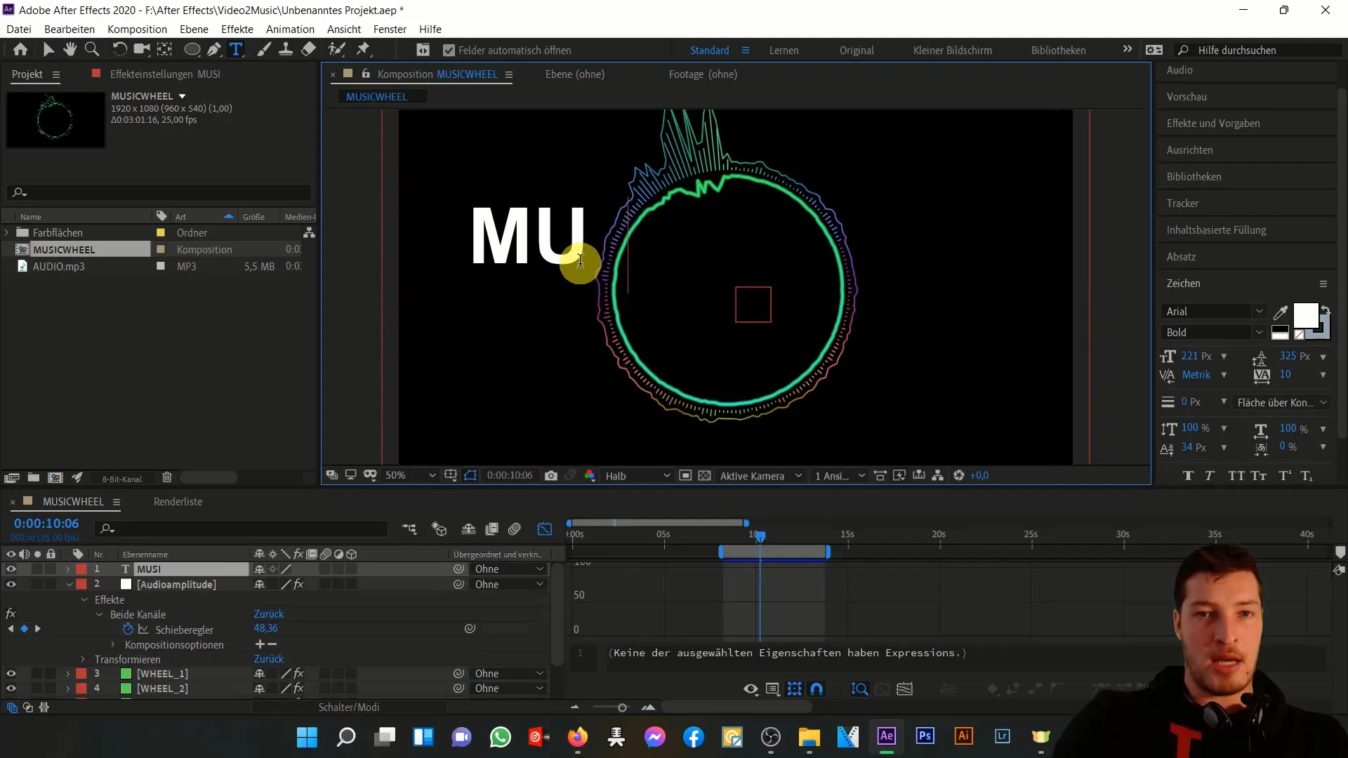The image size is (1348, 758).
Task: Open Photoshop from the Windows taskbar
Action: pos(925,736)
